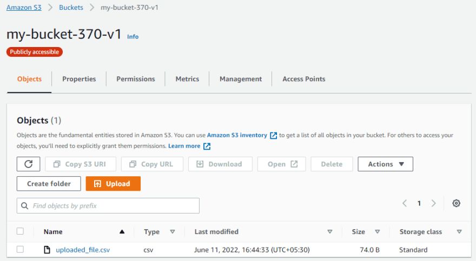Go to next page arrow
This screenshot has width=476, height=261.
tap(433, 203)
